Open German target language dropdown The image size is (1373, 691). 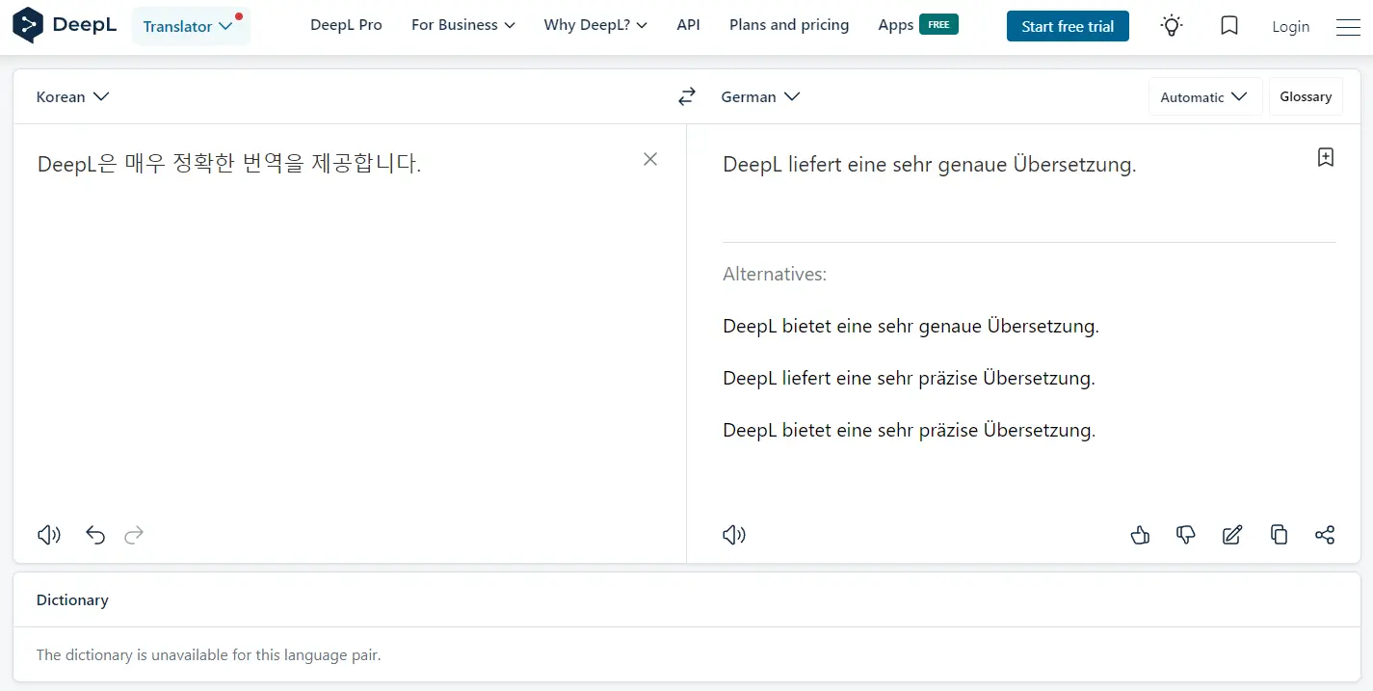[760, 96]
